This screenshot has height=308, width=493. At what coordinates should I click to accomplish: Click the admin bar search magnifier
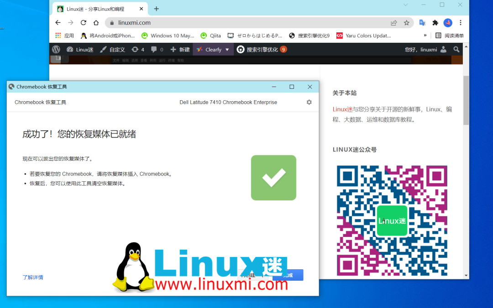point(456,49)
